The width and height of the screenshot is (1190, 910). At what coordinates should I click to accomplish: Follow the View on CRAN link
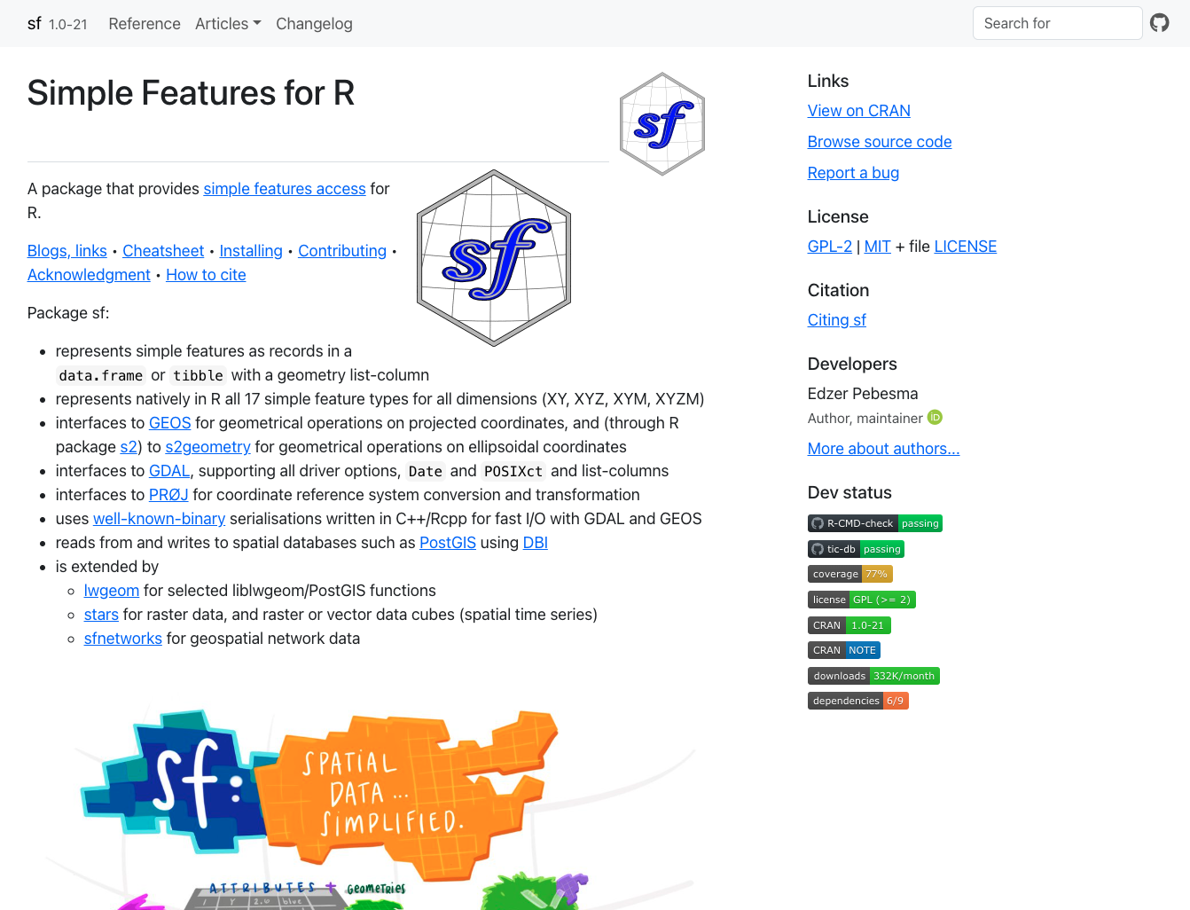pos(858,111)
